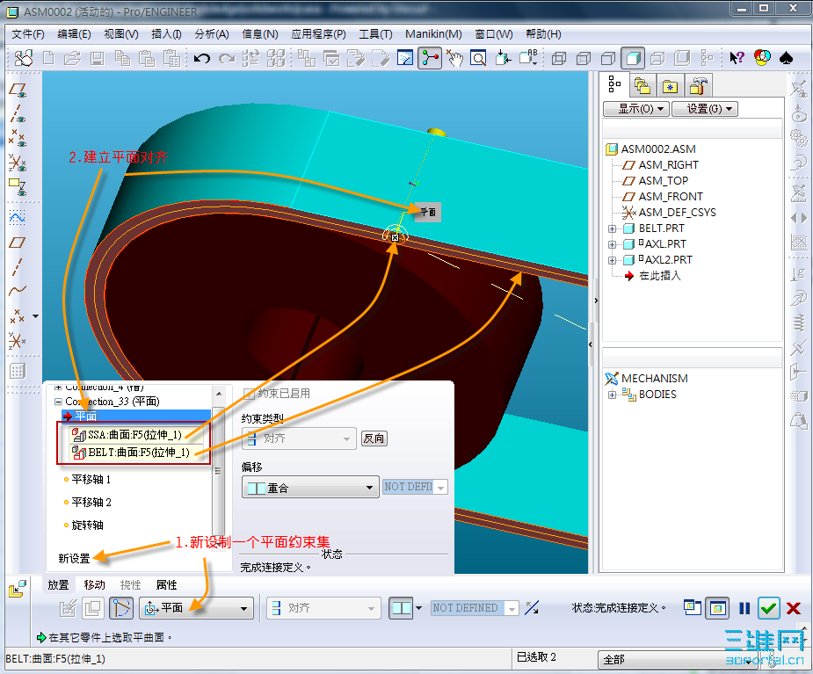Click the context help arrow icon
This screenshot has height=674, width=813.
[737, 58]
